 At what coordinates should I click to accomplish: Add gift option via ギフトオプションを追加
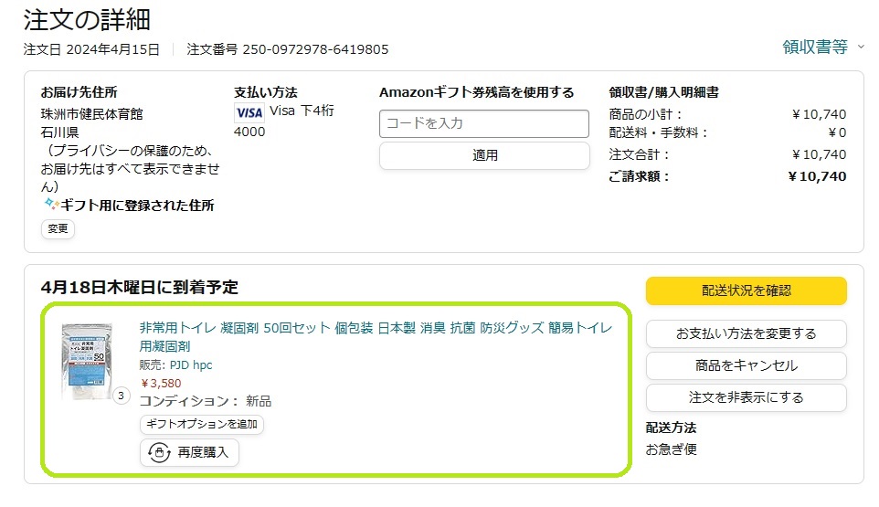pos(202,424)
